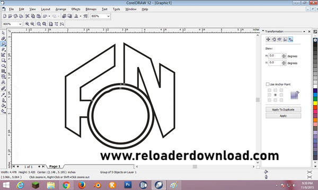This screenshot has width=318, height=190.
Task: Select the Shape tool in the toolbox
Action: click(3, 39)
